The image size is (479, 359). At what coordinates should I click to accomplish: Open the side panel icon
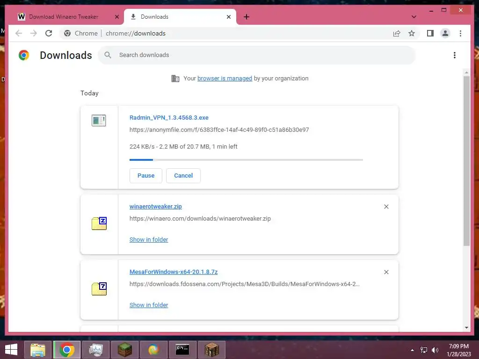(430, 33)
